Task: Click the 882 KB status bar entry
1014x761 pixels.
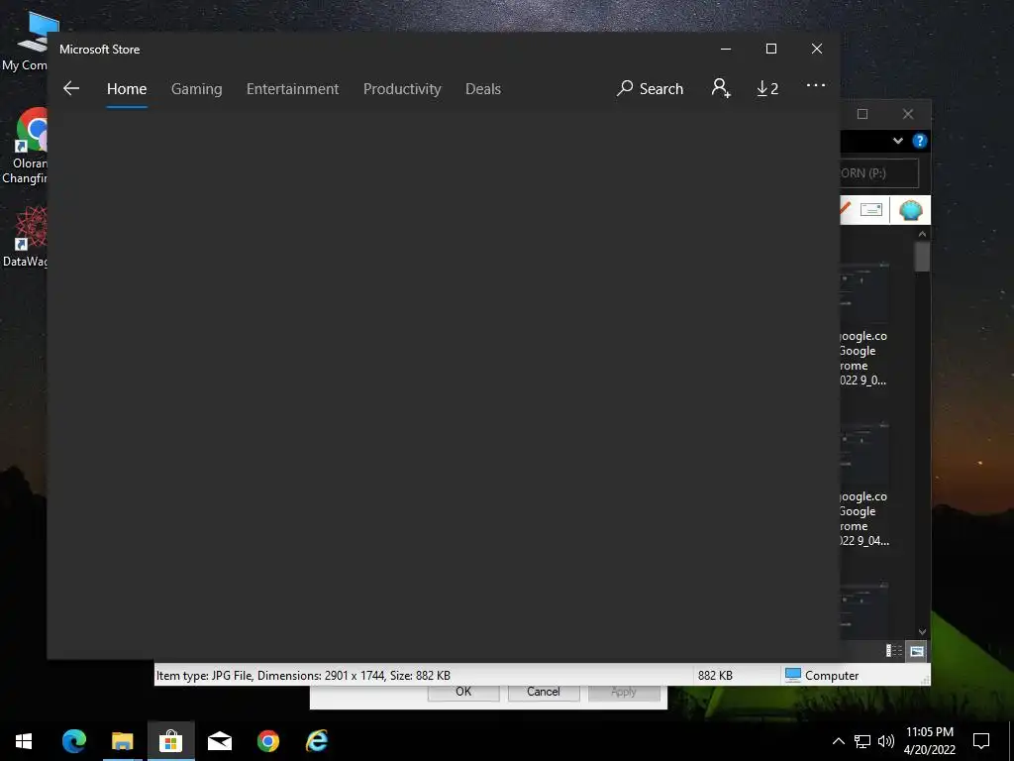Action: click(715, 676)
